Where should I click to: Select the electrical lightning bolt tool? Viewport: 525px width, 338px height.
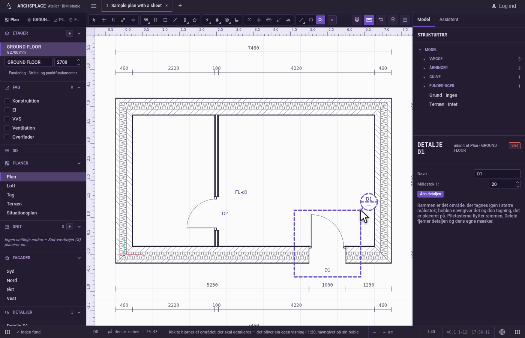click(207, 20)
